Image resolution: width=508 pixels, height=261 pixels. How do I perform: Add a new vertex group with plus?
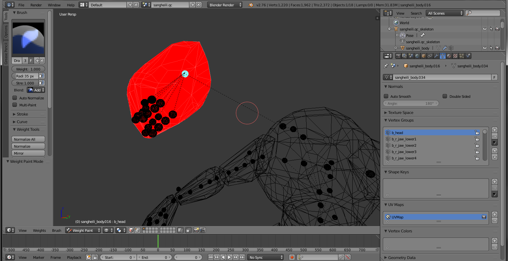[495, 130]
